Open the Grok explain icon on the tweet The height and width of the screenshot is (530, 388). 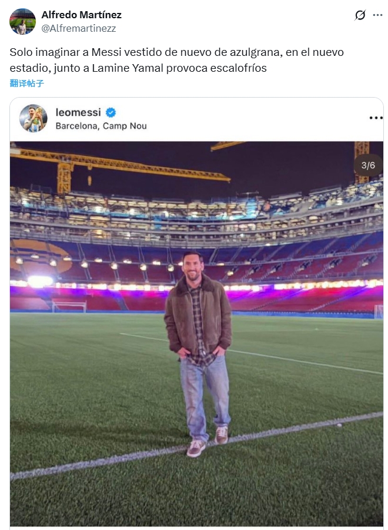tap(360, 15)
